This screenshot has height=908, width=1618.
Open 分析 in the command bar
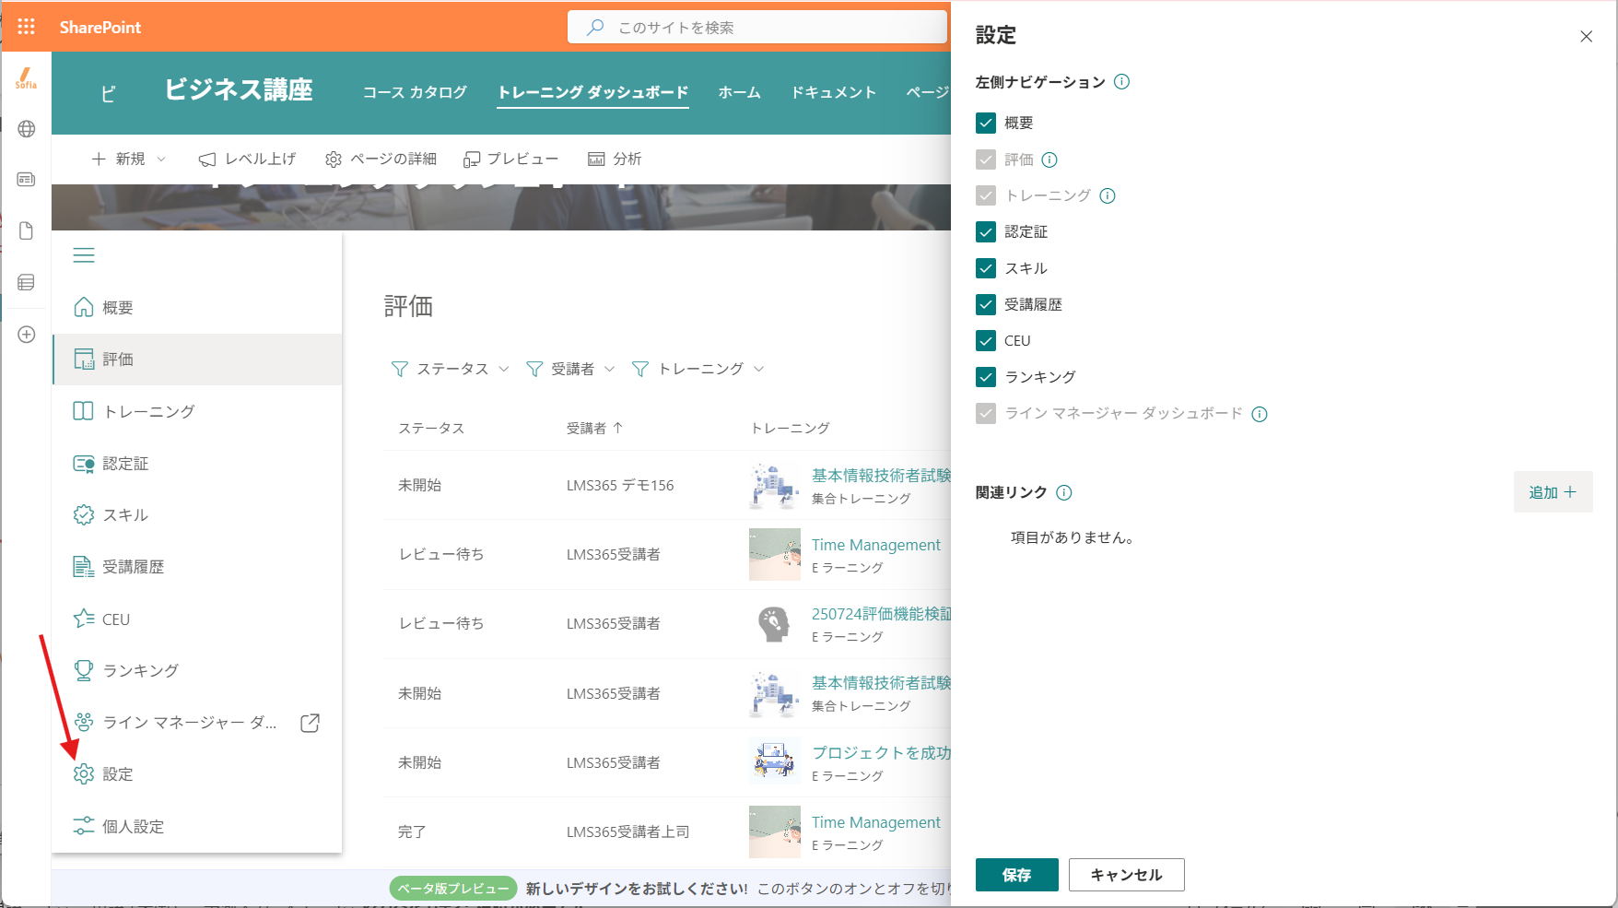(615, 159)
